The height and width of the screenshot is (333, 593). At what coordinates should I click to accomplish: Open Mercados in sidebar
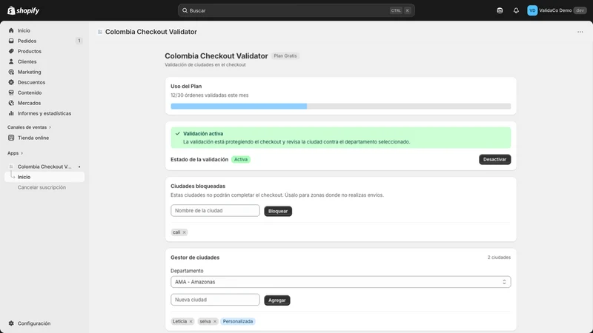(x=29, y=103)
